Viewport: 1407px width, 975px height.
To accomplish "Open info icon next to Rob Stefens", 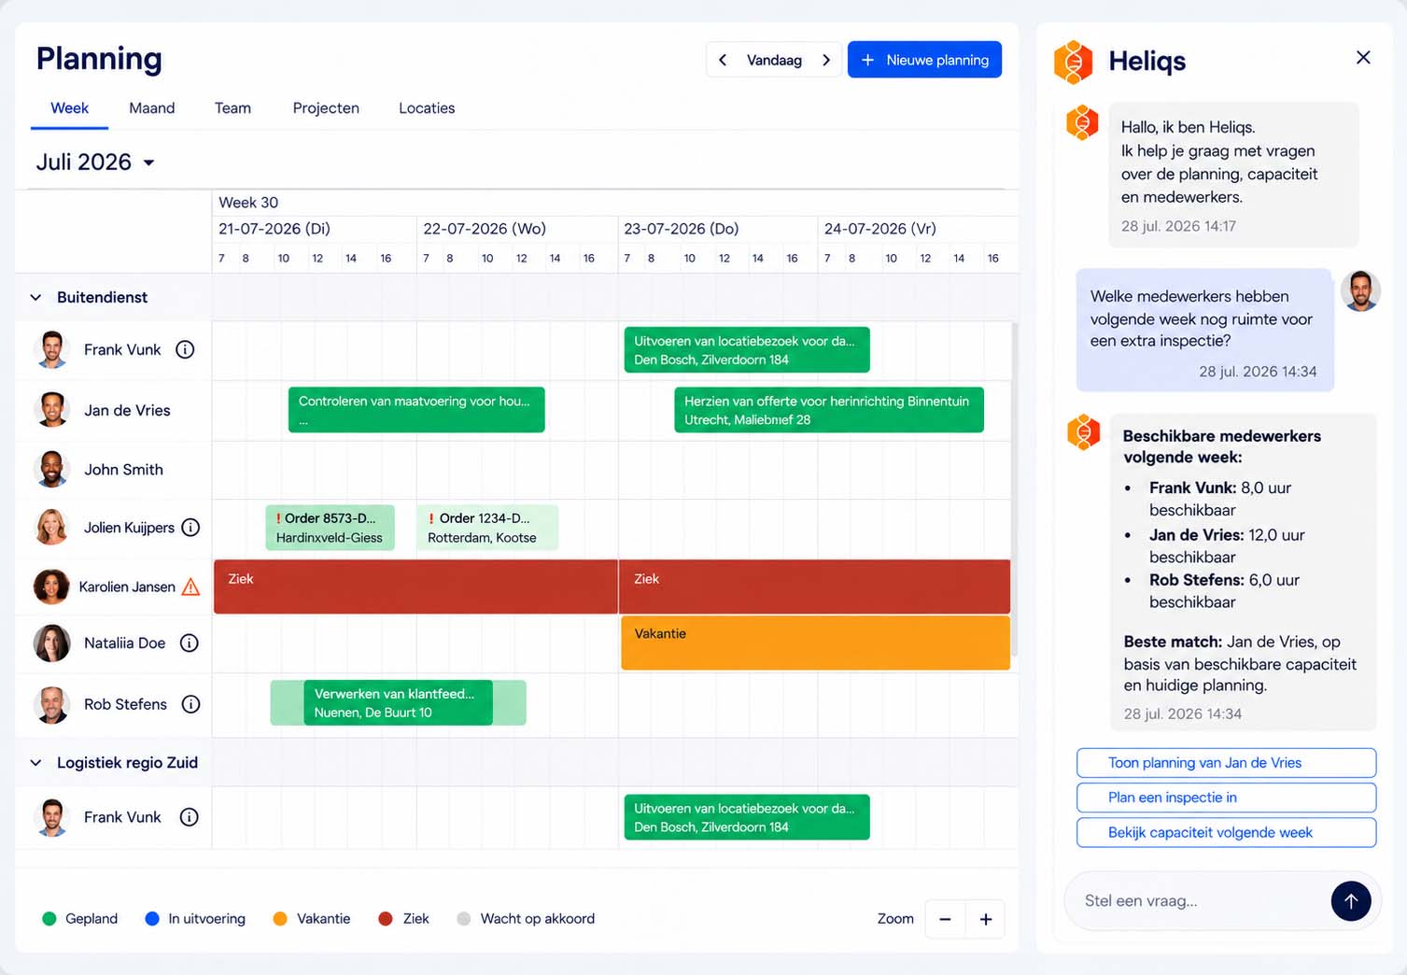I will click(x=190, y=704).
